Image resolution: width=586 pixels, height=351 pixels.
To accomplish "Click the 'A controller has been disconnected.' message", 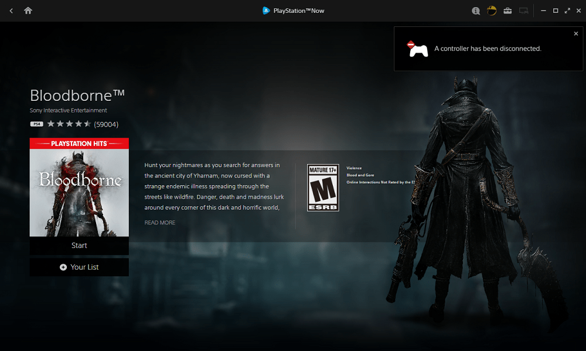I will click(x=488, y=49).
